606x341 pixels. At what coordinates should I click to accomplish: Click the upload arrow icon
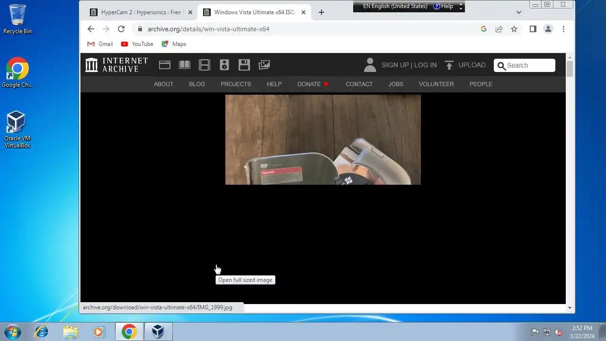tap(449, 65)
